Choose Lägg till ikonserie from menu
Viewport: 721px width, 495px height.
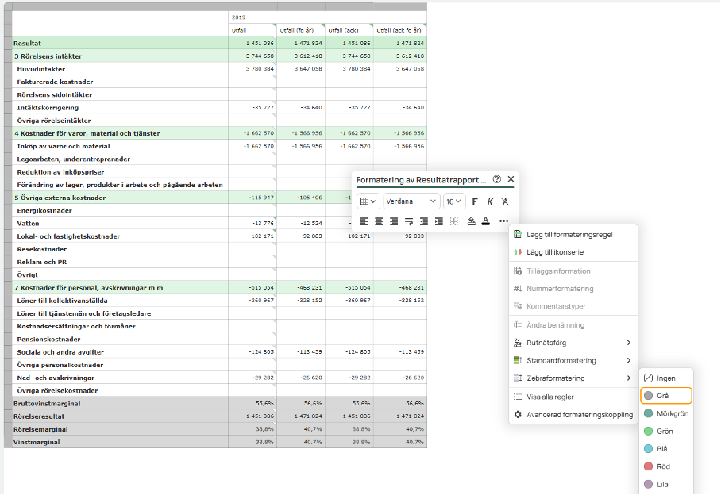(555, 252)
